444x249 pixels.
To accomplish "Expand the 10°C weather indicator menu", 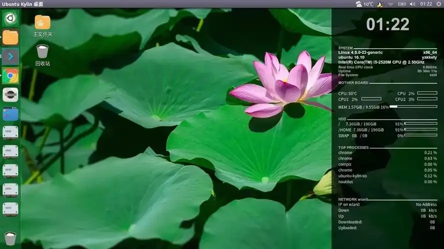I will tap(365, 4).
